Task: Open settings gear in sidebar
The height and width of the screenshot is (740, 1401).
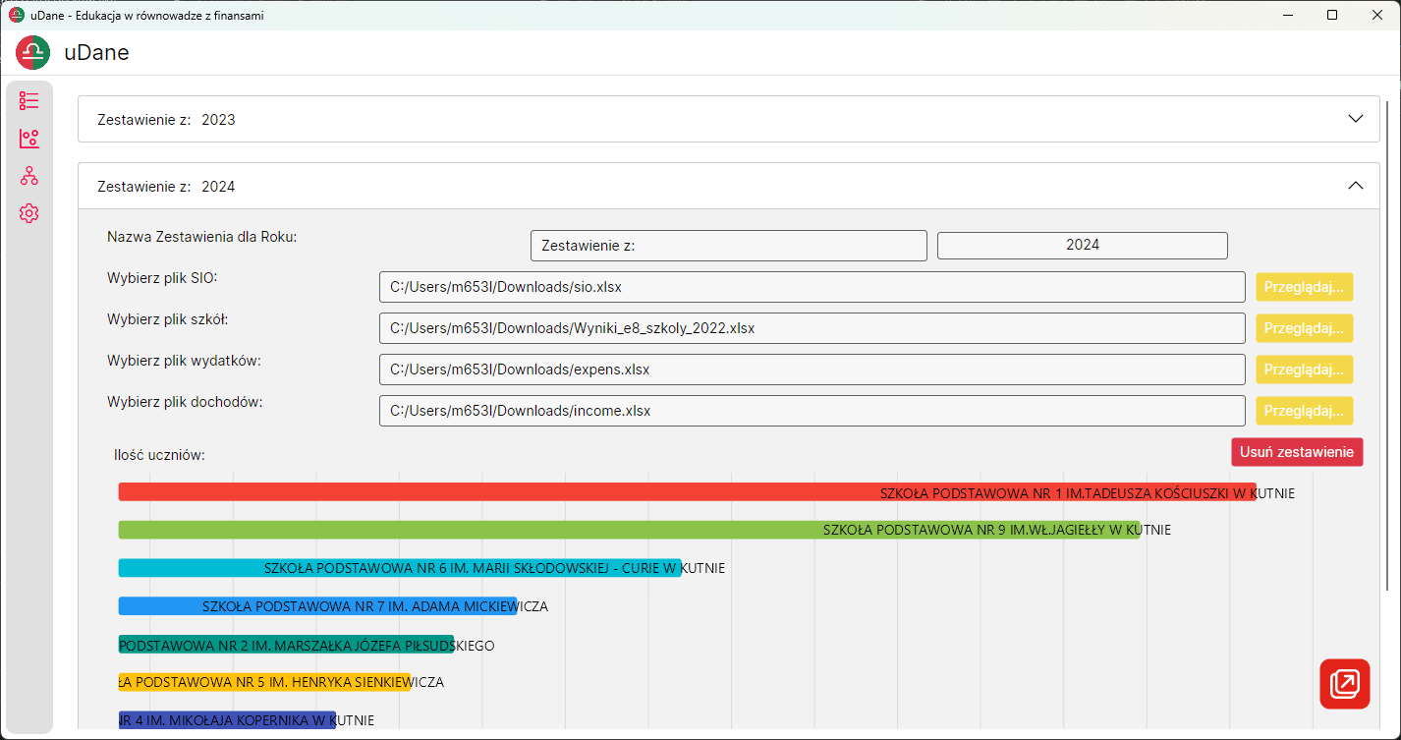Action: coord(28,213)
